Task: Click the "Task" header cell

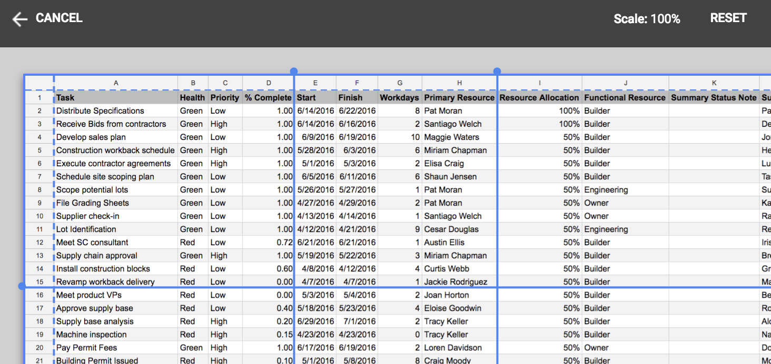Action: click(116, 98)
